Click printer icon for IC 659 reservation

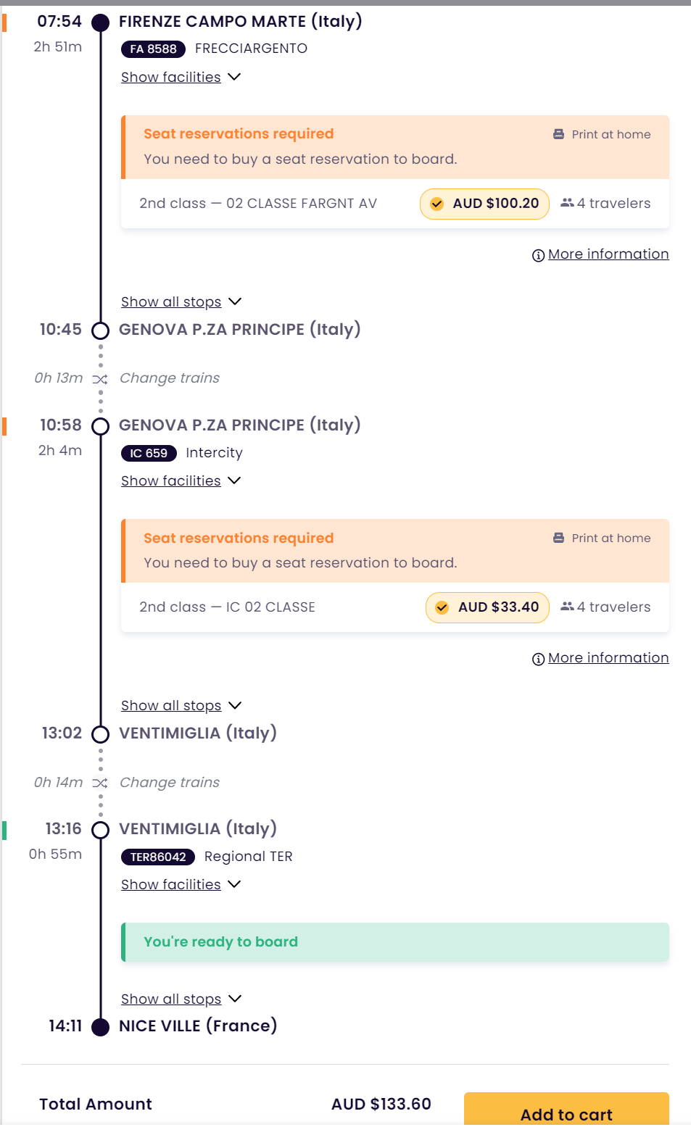pyautogui.click(x=558, y=538)
